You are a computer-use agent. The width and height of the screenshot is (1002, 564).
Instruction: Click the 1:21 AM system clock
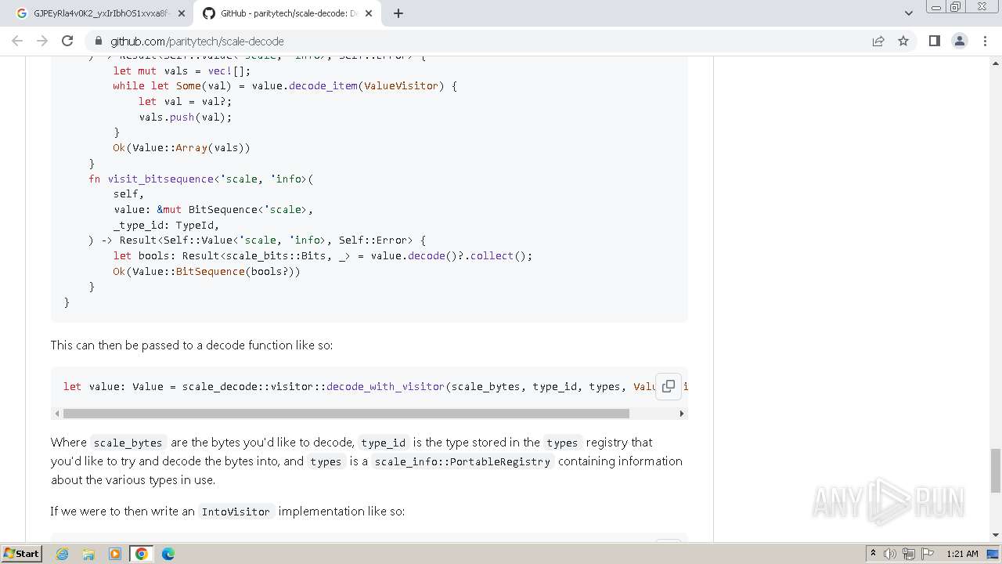[x=962, y=554]
